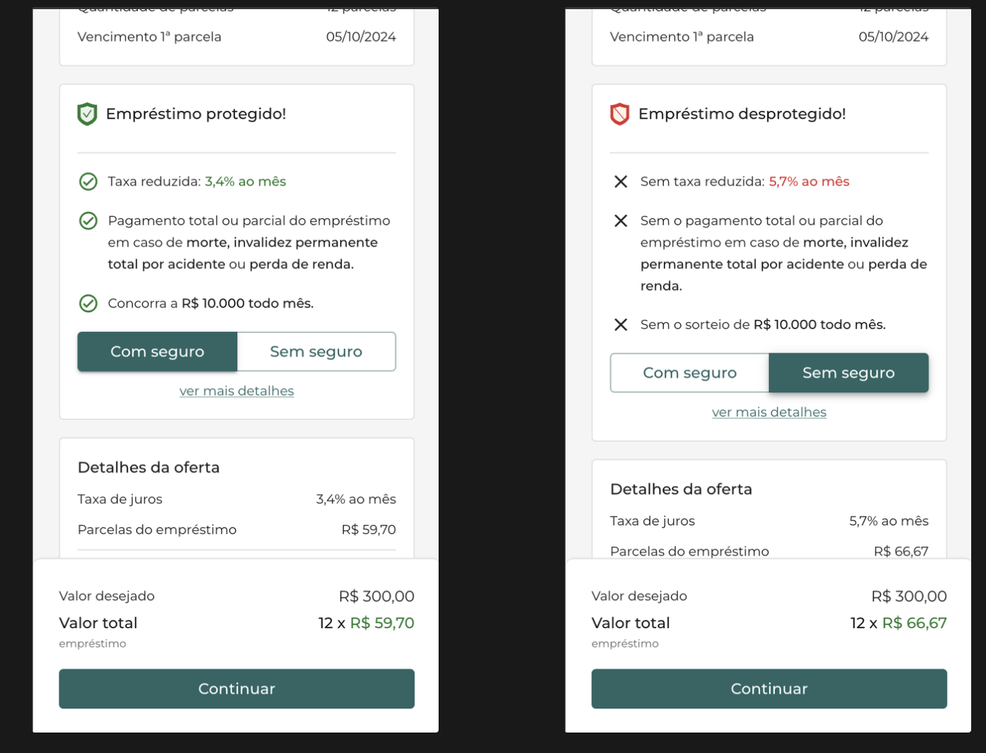Click the X icon beside Sem o pagamento total

(621, 221)
